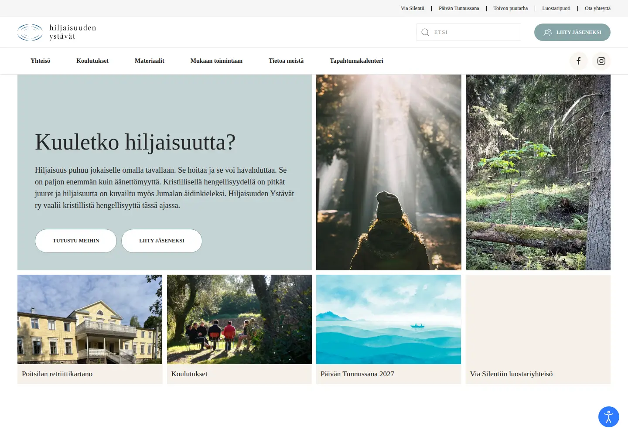This screenshot has width=628, height=436.
Task: Click the hero Liity jäseneksi button
Action: click(x=162, y=241)
